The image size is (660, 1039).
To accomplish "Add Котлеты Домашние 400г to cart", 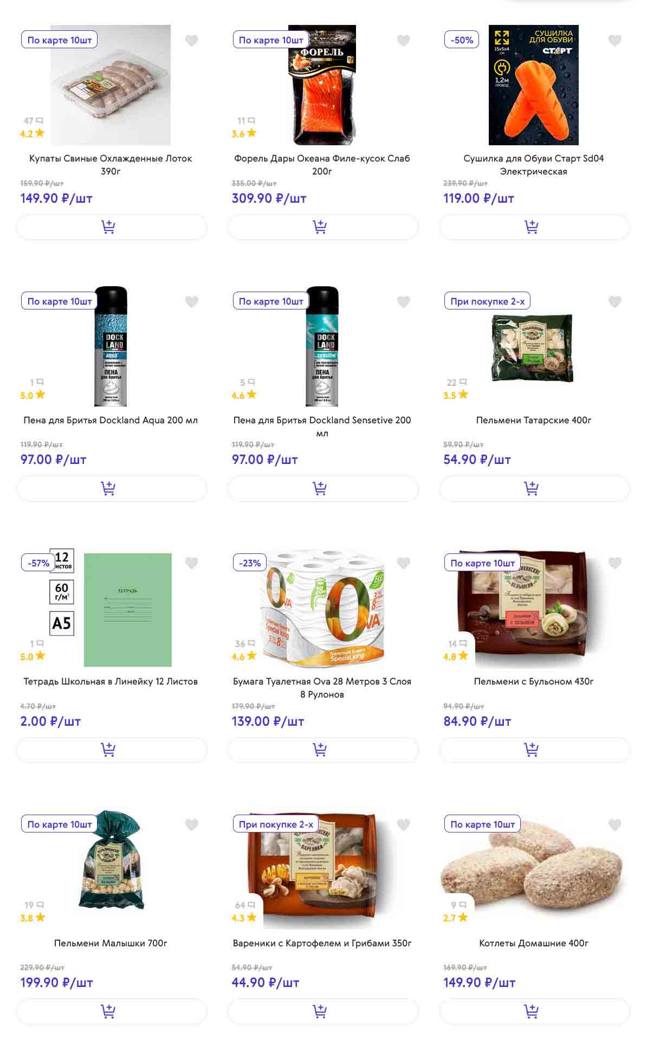I will (534, 1011).
